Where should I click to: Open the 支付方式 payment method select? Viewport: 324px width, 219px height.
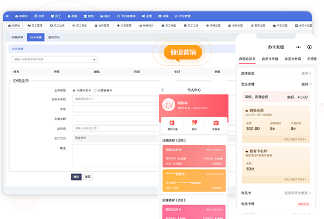(x=116, y=138)
